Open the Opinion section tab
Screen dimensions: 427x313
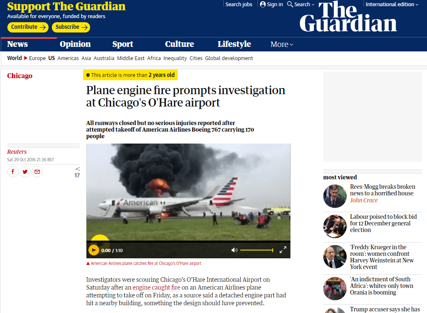click(x=75, y=44)
